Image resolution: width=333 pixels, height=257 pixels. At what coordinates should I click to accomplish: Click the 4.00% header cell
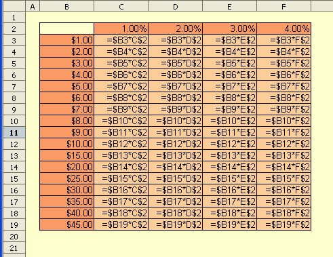[284, 28]
